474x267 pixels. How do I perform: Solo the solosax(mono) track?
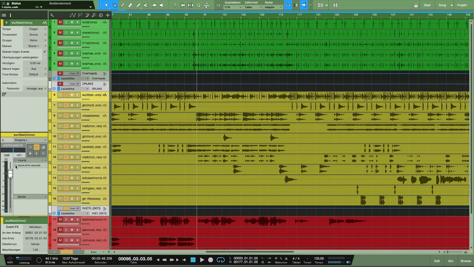pos(66,178)
